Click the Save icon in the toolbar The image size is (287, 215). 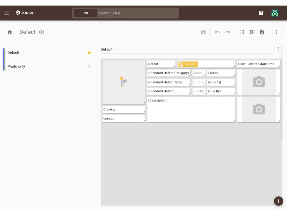[203, 32]
